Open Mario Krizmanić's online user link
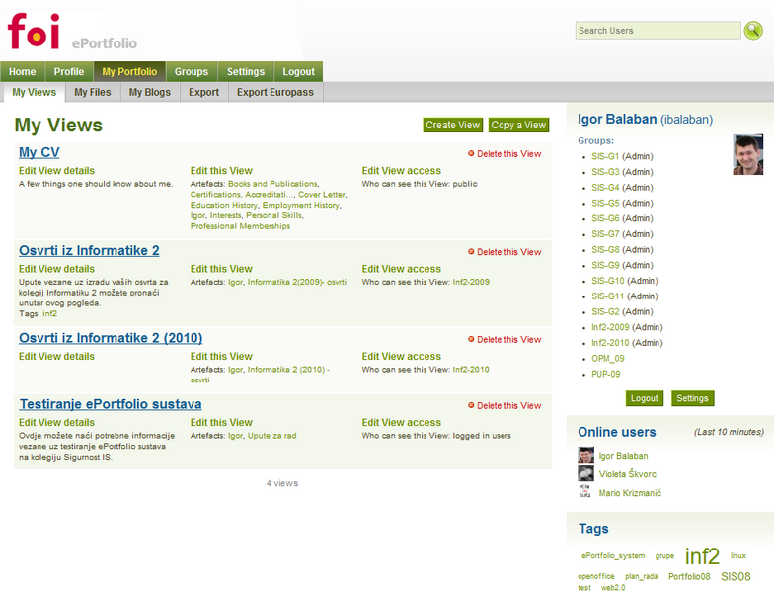Viewport: 774px width, 592px height. [x=630, y=493]
